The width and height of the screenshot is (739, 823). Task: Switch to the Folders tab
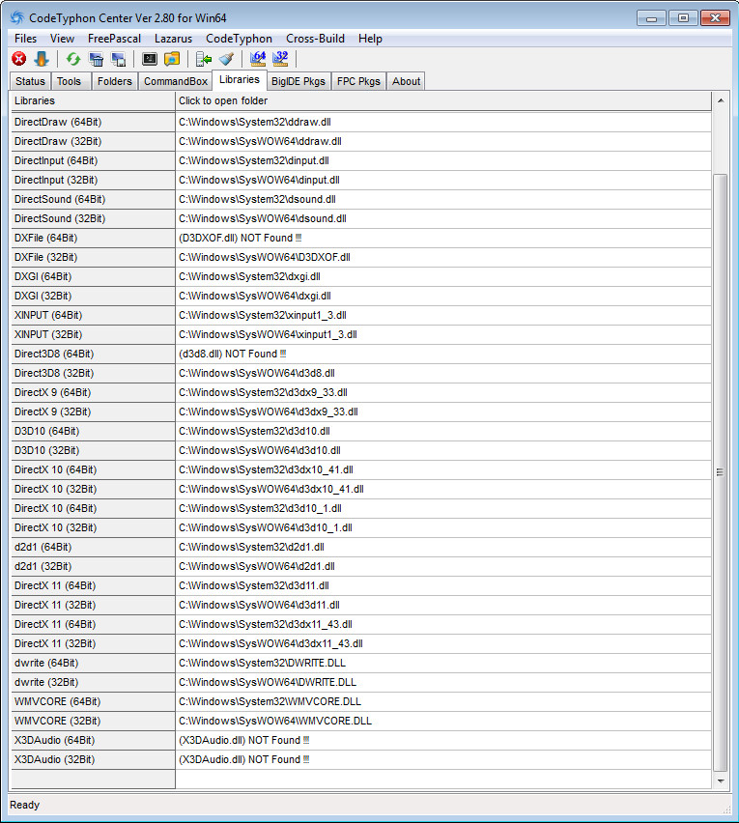114,81
